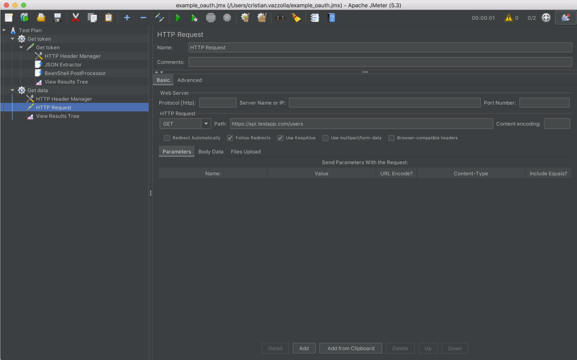Open the search toolbar icon (binoculars)
Viewport: 577px width, 360px height.
point(280,18)
